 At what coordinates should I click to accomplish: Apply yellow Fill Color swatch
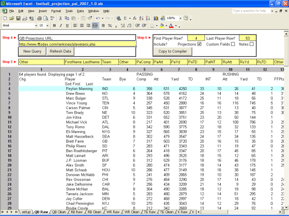coord(162,26)
